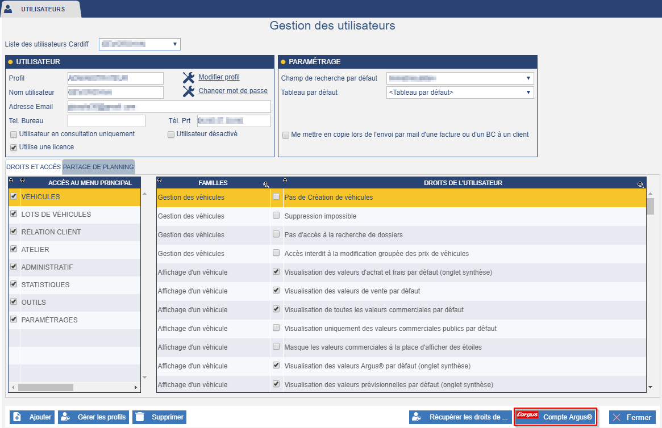This screenshot has width=662, height=428.
Task: Click the wrench icon next to Modifier profil
Action: coord(188,78)
